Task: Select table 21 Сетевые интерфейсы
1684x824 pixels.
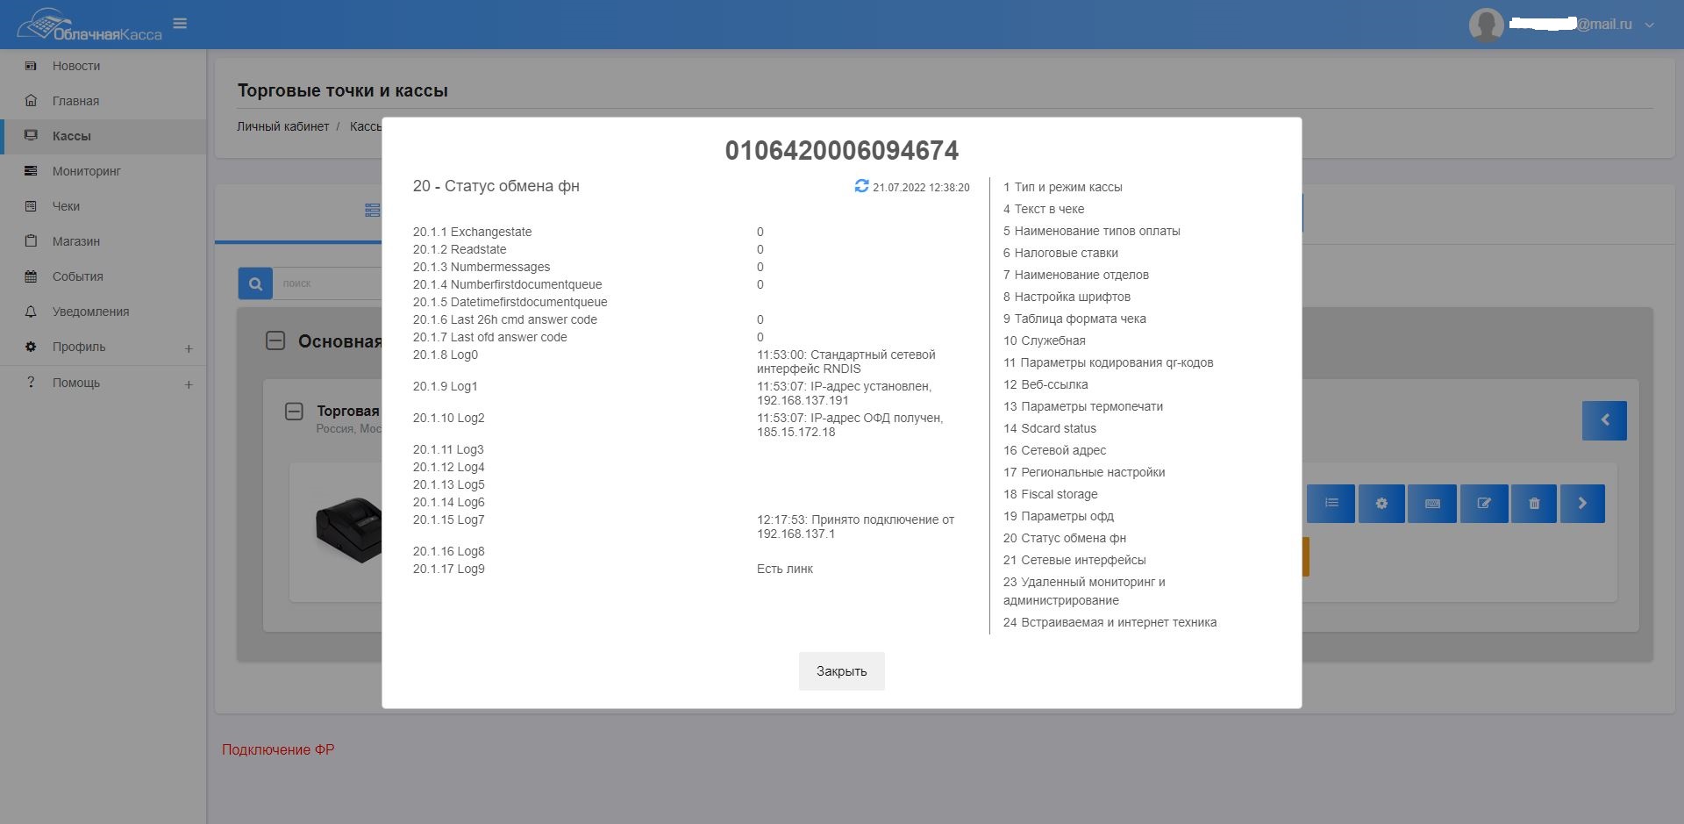Action: pos(1074,560)
